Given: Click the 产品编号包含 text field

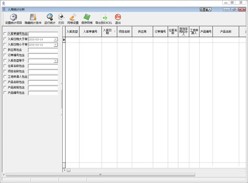Looking at the screenshot, I should 43,93.
